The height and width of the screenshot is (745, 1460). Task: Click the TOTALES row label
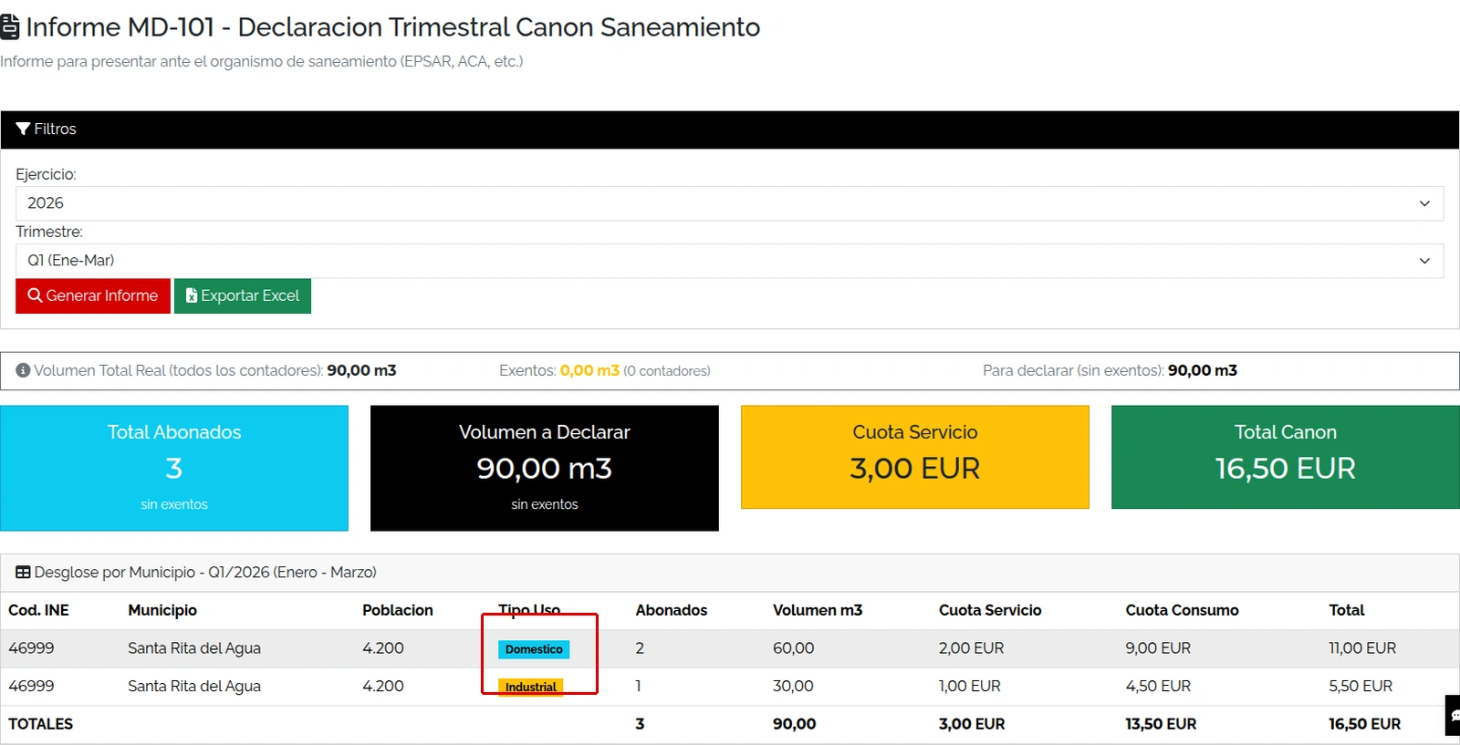41,724
